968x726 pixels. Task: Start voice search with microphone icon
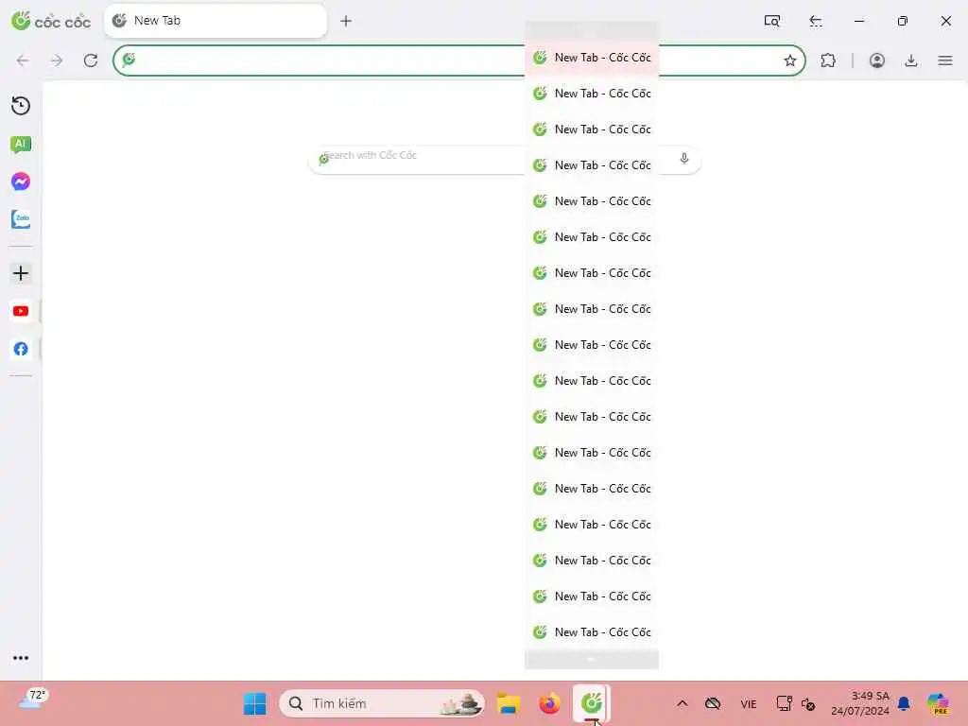click(x=684, y=159)
